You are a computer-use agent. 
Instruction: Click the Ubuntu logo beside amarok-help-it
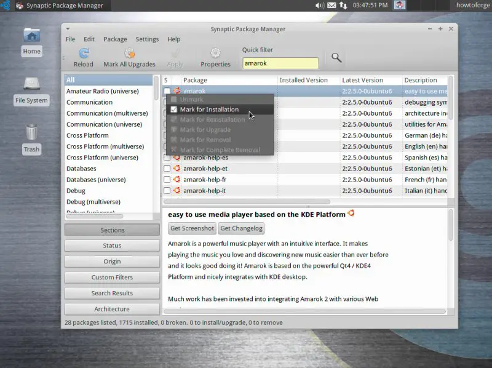point(177,190)
